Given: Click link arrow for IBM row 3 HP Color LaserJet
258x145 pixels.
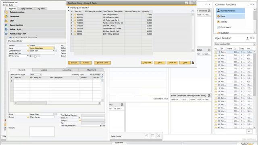Looking at the screenshot, I should click(75, 20).
